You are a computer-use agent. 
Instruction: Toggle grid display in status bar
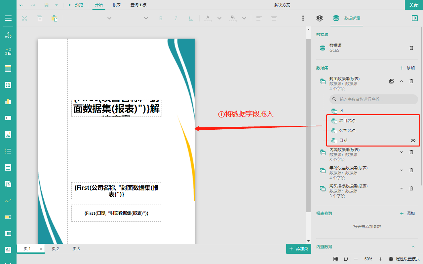click(336, 259)
